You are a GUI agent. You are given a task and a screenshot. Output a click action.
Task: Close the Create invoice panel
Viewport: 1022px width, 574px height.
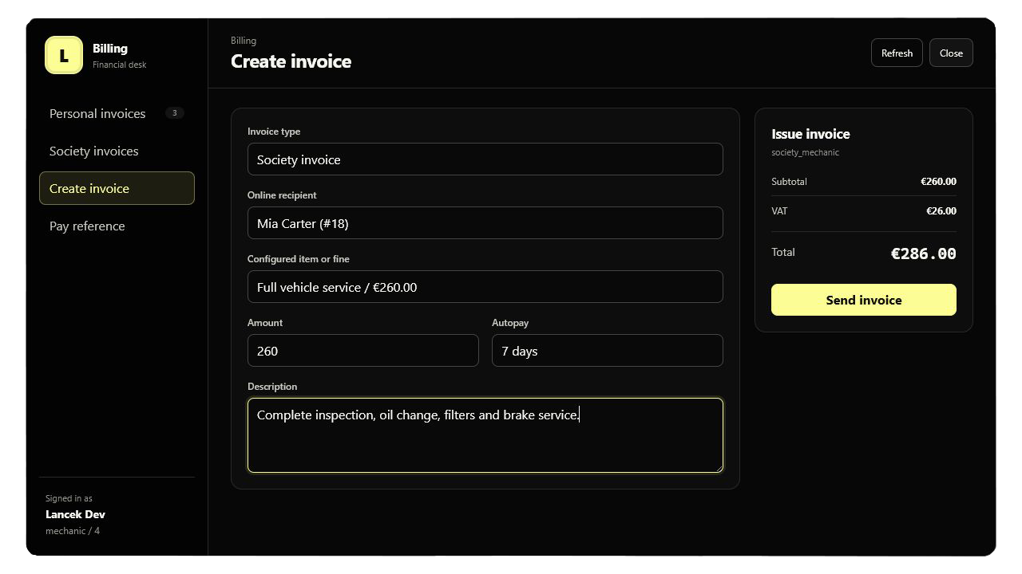[x=951, y=53]
